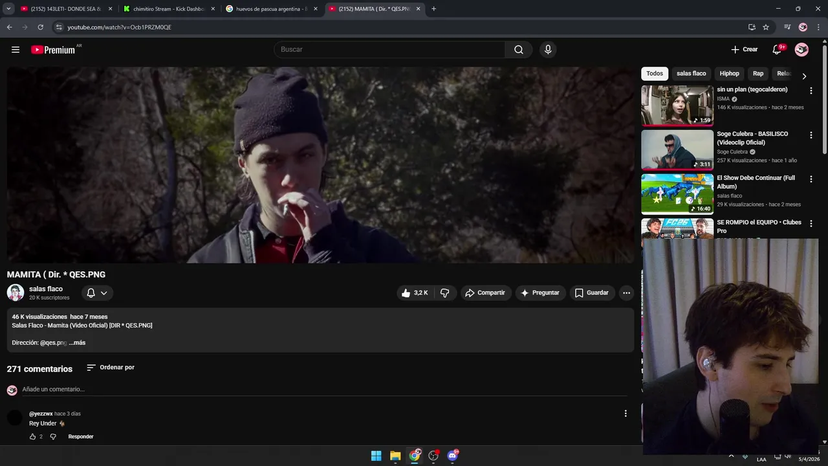Open the notifications bell in header

point(777,50)
